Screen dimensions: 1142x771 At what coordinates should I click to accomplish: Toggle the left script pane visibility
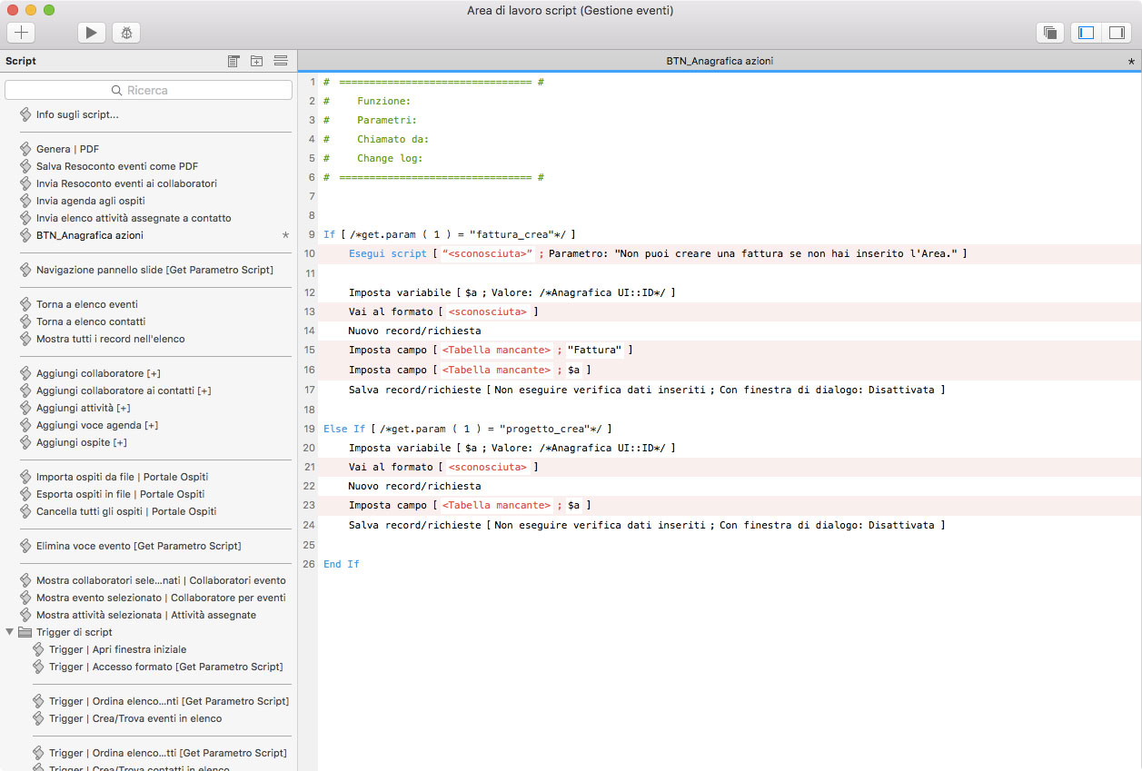tap(1086, 33)
